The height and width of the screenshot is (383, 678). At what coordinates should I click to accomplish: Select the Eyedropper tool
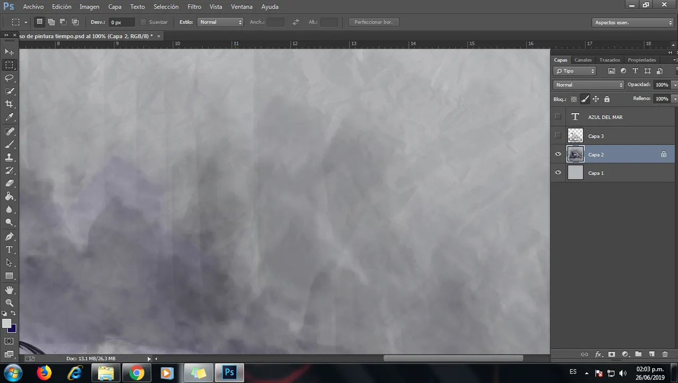(9, 117)
